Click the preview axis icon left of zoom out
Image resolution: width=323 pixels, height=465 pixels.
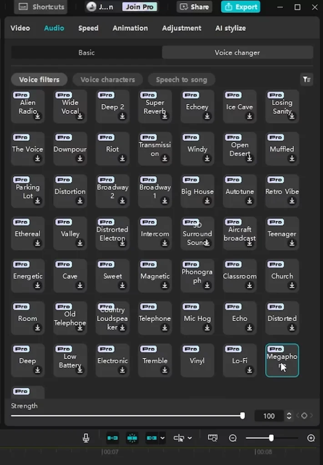click(x=213, y=438)
